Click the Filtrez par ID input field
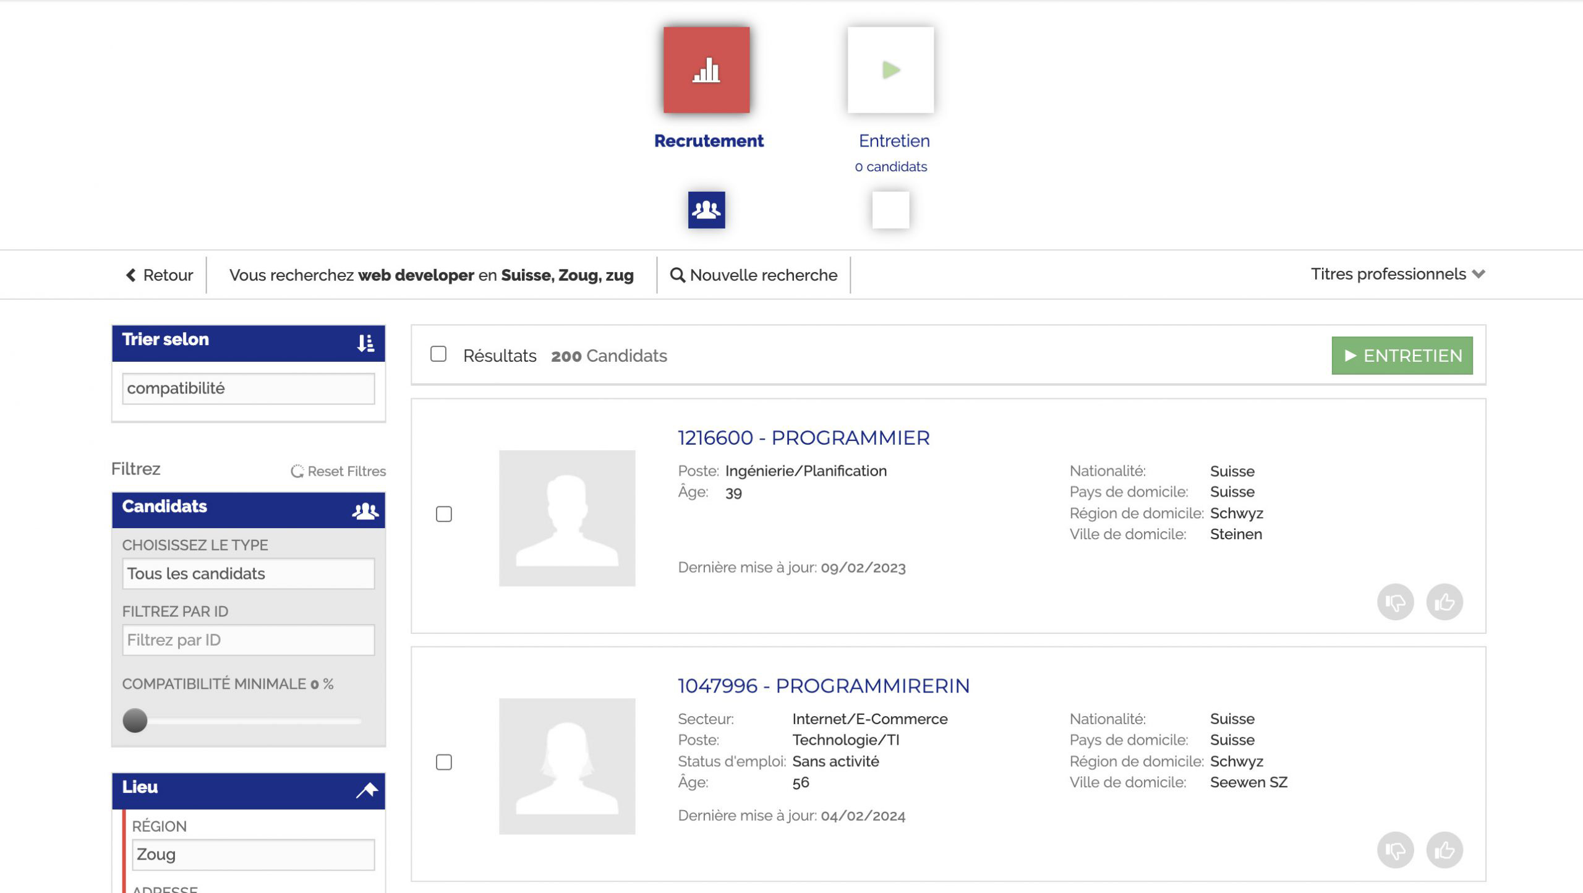1583x893 pixels. click(248, 640)
